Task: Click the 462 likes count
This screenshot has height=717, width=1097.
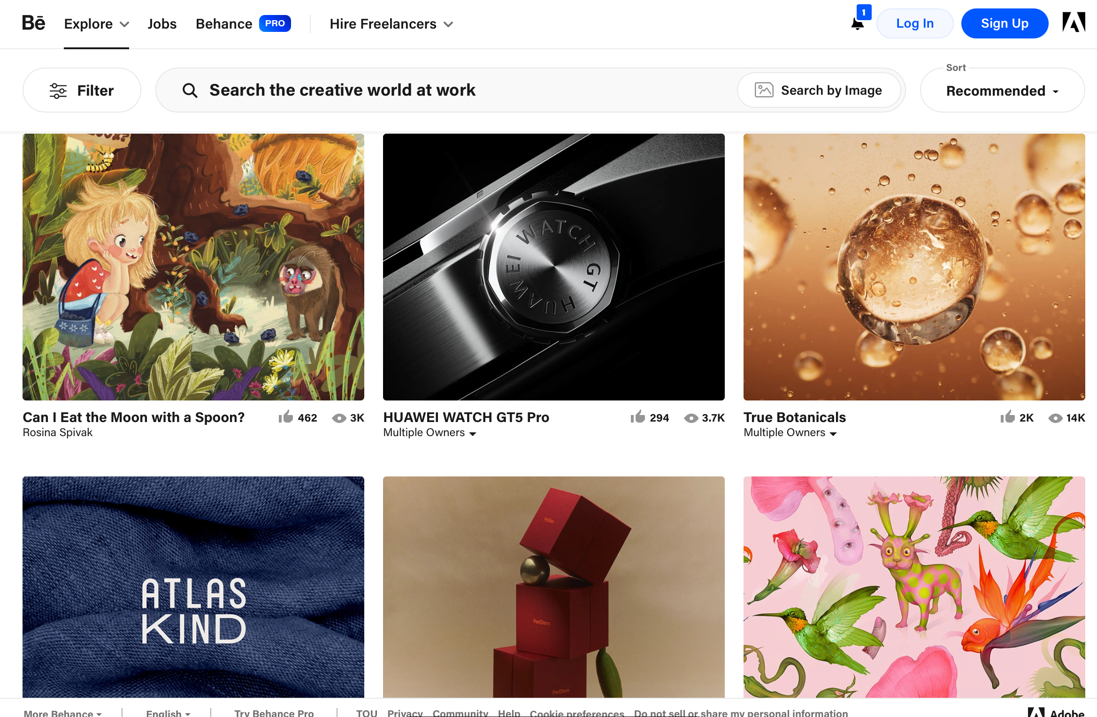Action: pyautogui.click(x=307, y=418)
